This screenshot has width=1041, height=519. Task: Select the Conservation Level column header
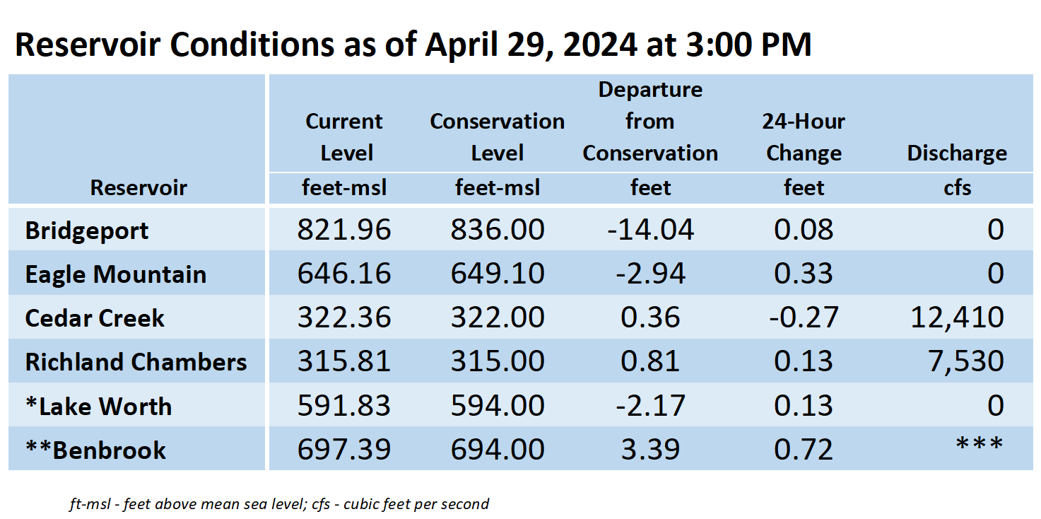[498, 137]
